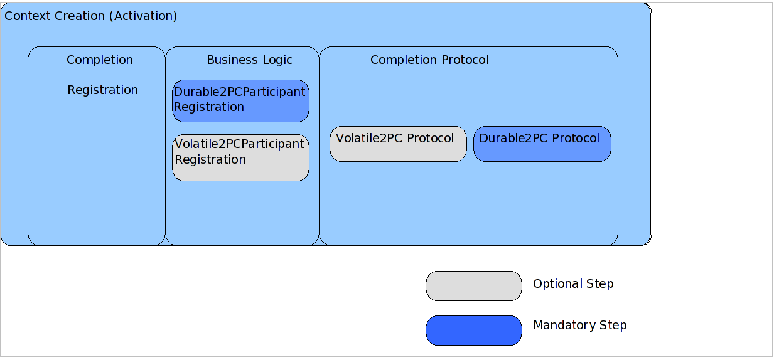774x360 pixels.
Task: Select the Volatile2PC Protocol box
Action: pyautogui.click(x=398, y=144)
